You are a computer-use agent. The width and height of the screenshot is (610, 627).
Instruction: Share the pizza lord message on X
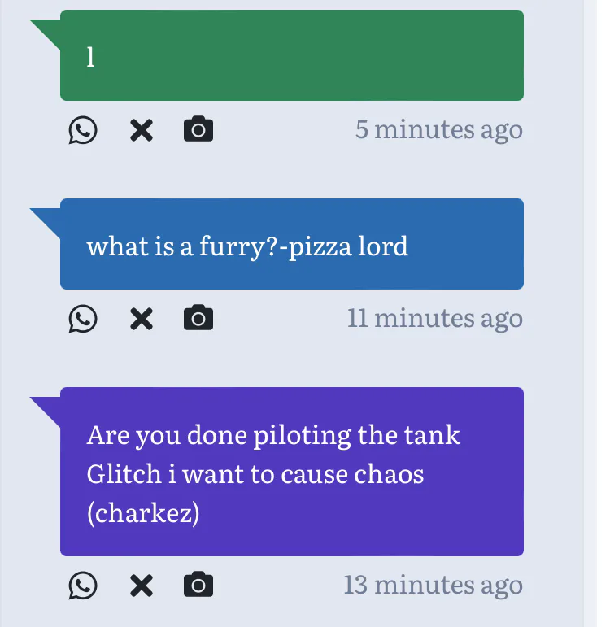pyautogui.click(x=142, y=319)
